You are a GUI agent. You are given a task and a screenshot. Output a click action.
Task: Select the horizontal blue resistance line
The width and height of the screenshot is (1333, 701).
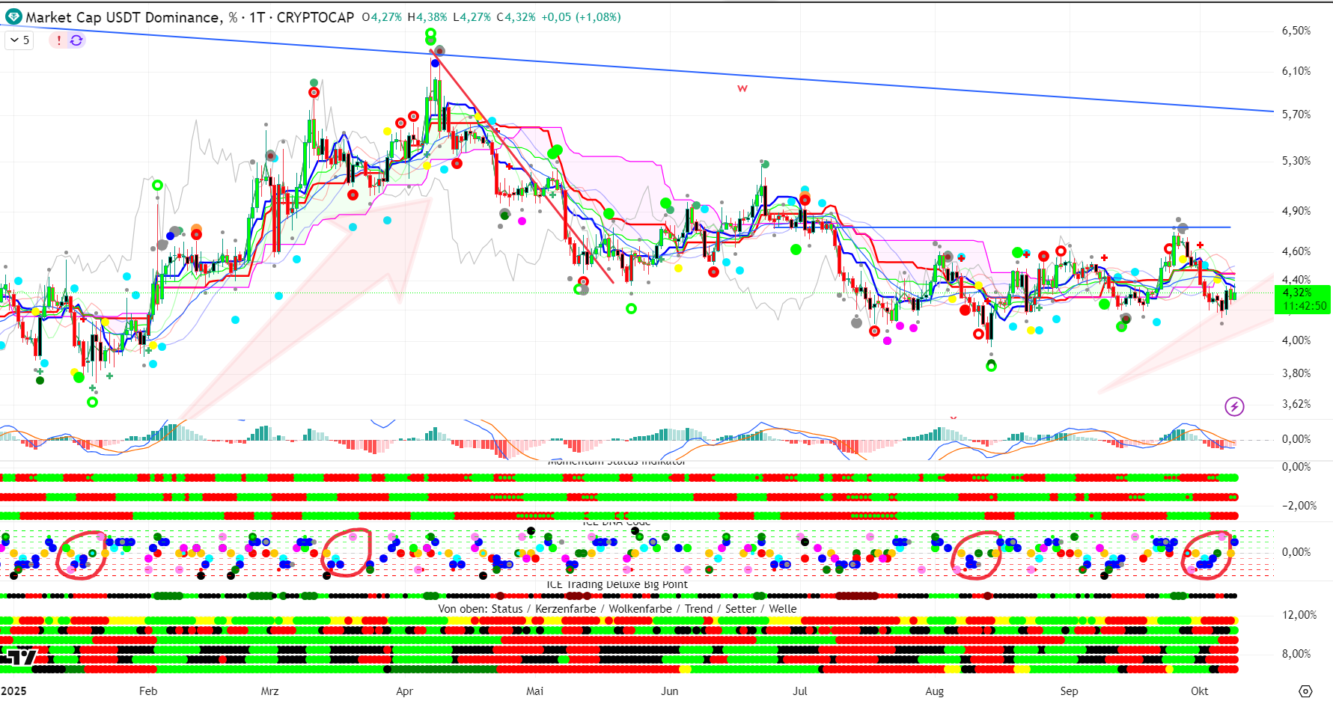tap(1048, 227)
